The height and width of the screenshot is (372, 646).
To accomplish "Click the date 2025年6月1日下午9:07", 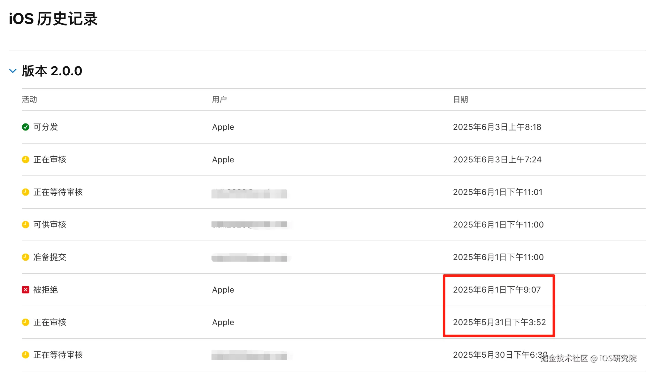I will pyautogui.click(x=497, y=290).
